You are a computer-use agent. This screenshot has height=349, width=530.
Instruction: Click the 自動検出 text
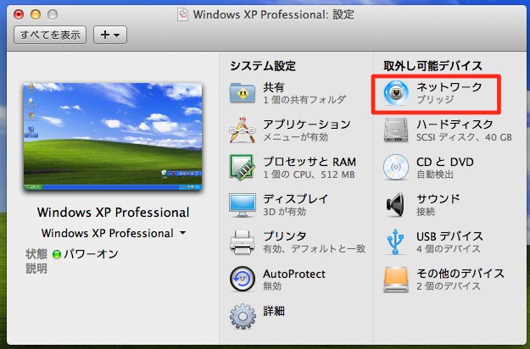pos(435,174)
